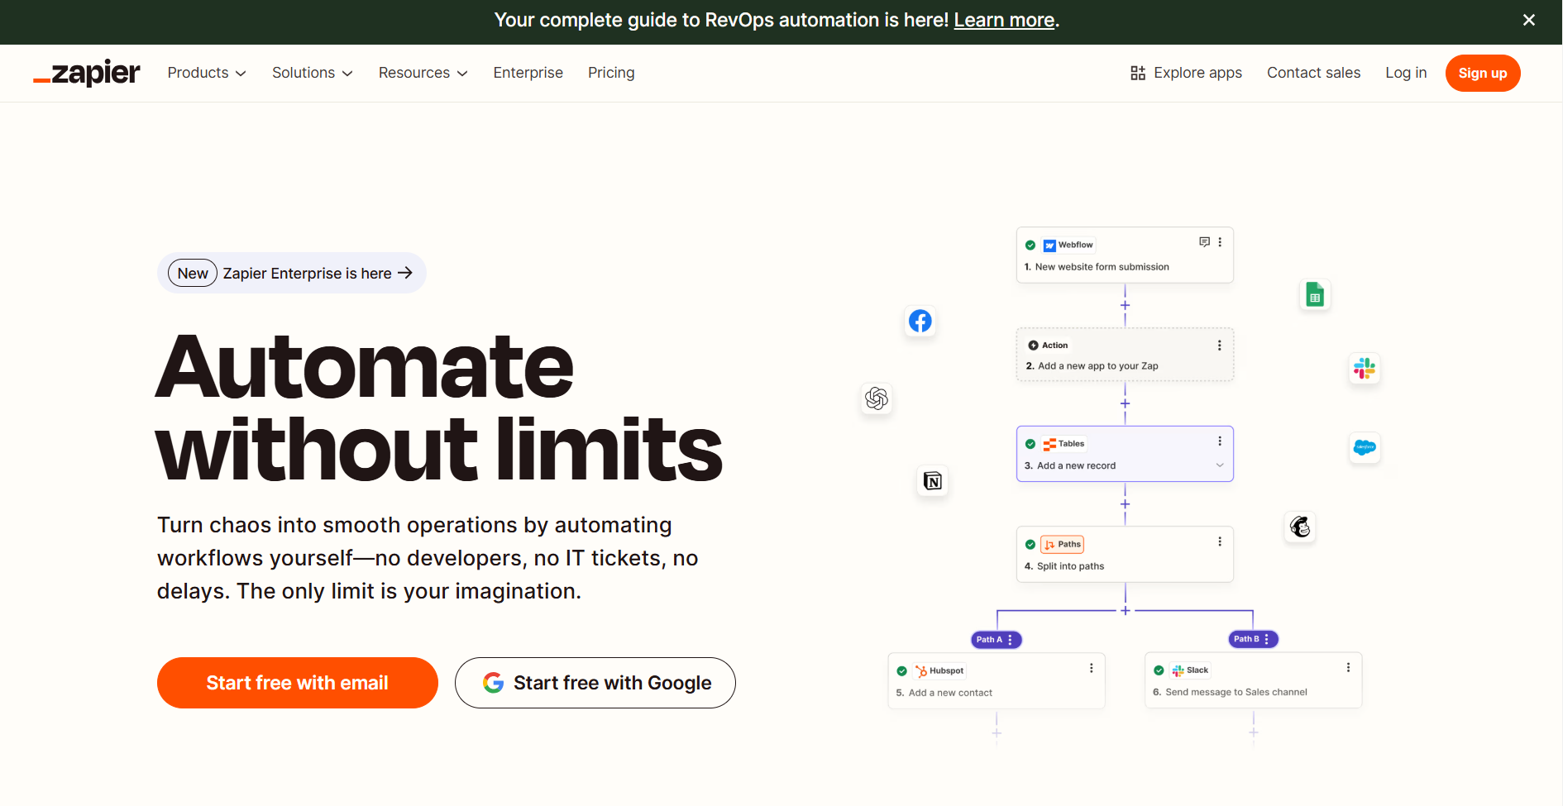This screenshot has width=1563, height=806.
Task: Expand the Resources menu
Action: pyautogui.click(x=423, y=73)
